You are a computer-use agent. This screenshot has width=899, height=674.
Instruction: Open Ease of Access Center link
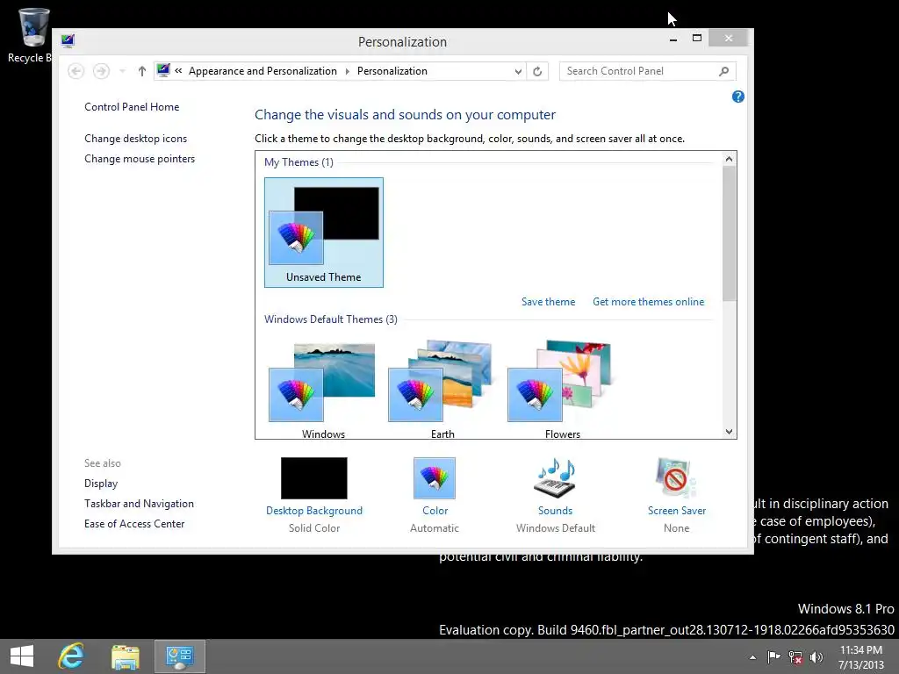134,524
